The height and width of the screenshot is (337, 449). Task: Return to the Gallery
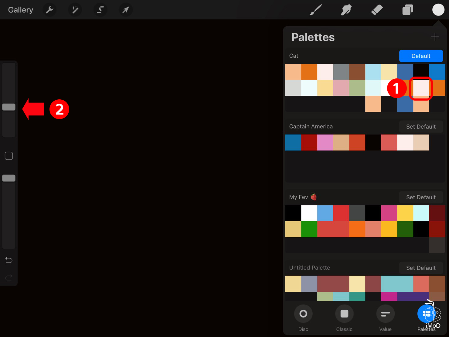(20, 9)
